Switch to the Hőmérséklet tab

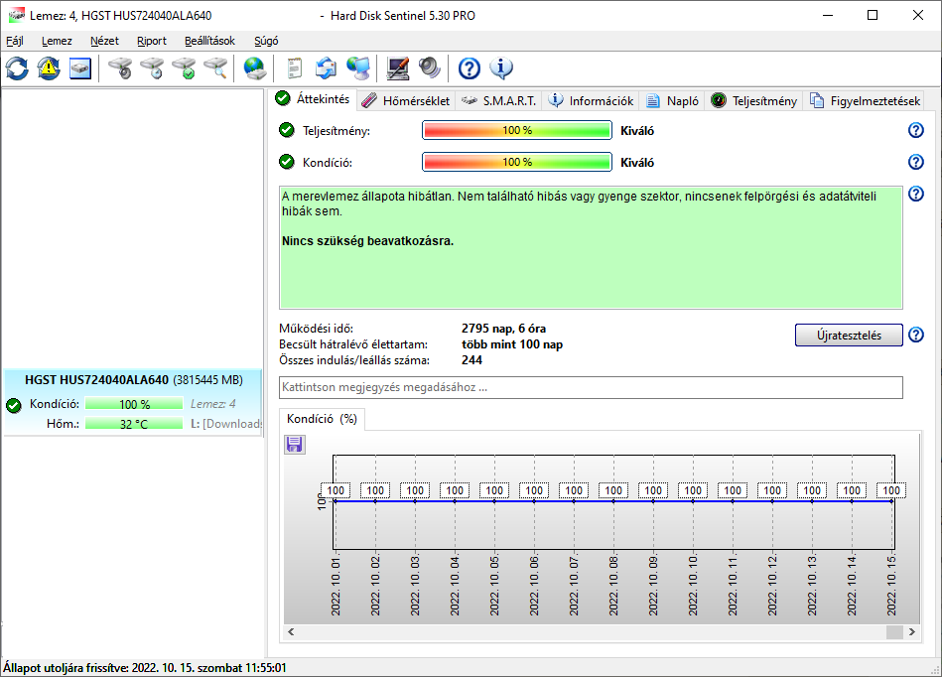(405, 100)
